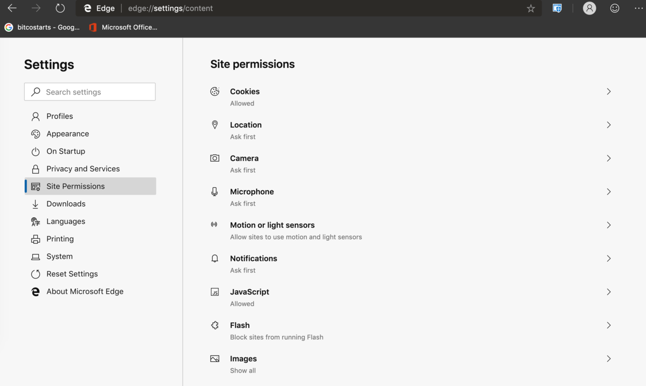Expand the Location permission chevron
Screen dimensions: 646x386
[x=608, y=125]
